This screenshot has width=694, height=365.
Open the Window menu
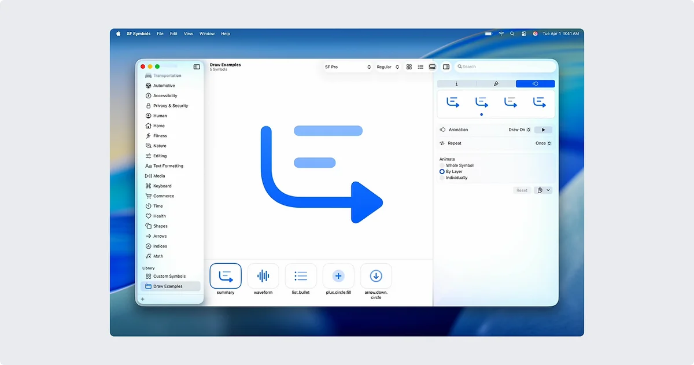click(207, 34)
